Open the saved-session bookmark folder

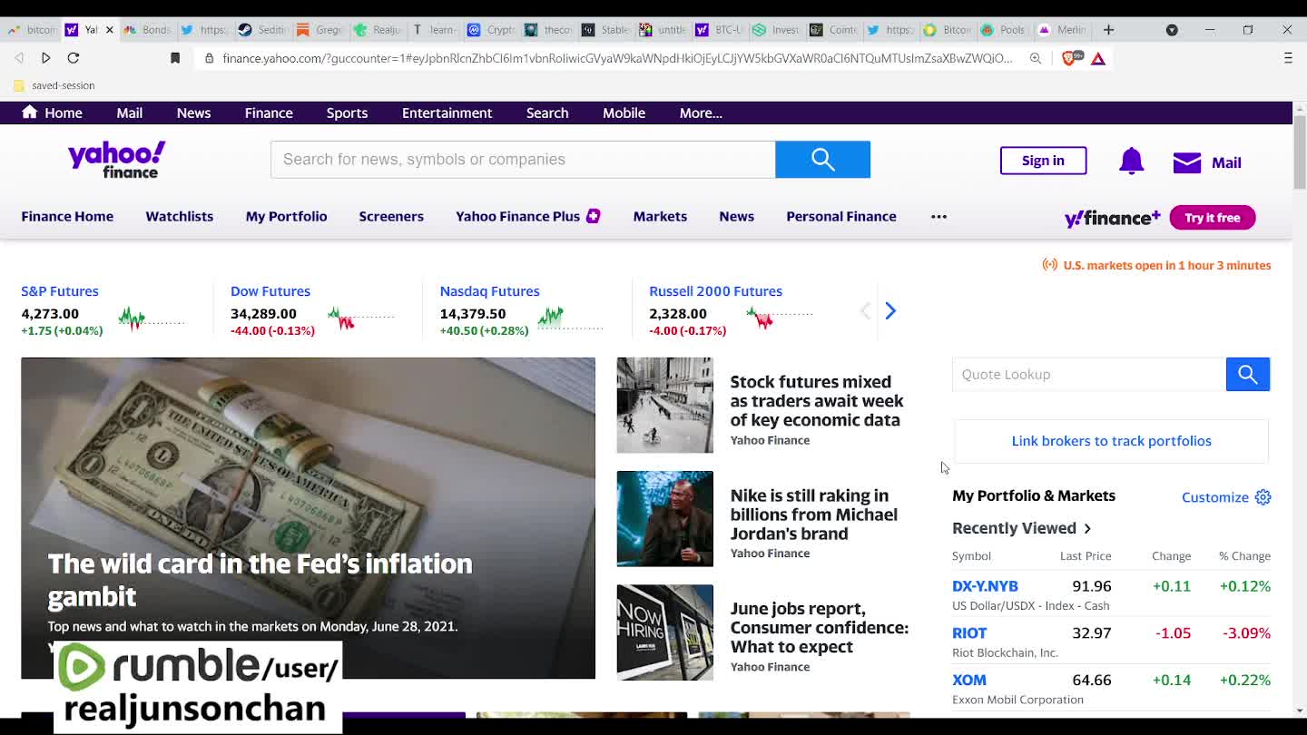[54, 85]
